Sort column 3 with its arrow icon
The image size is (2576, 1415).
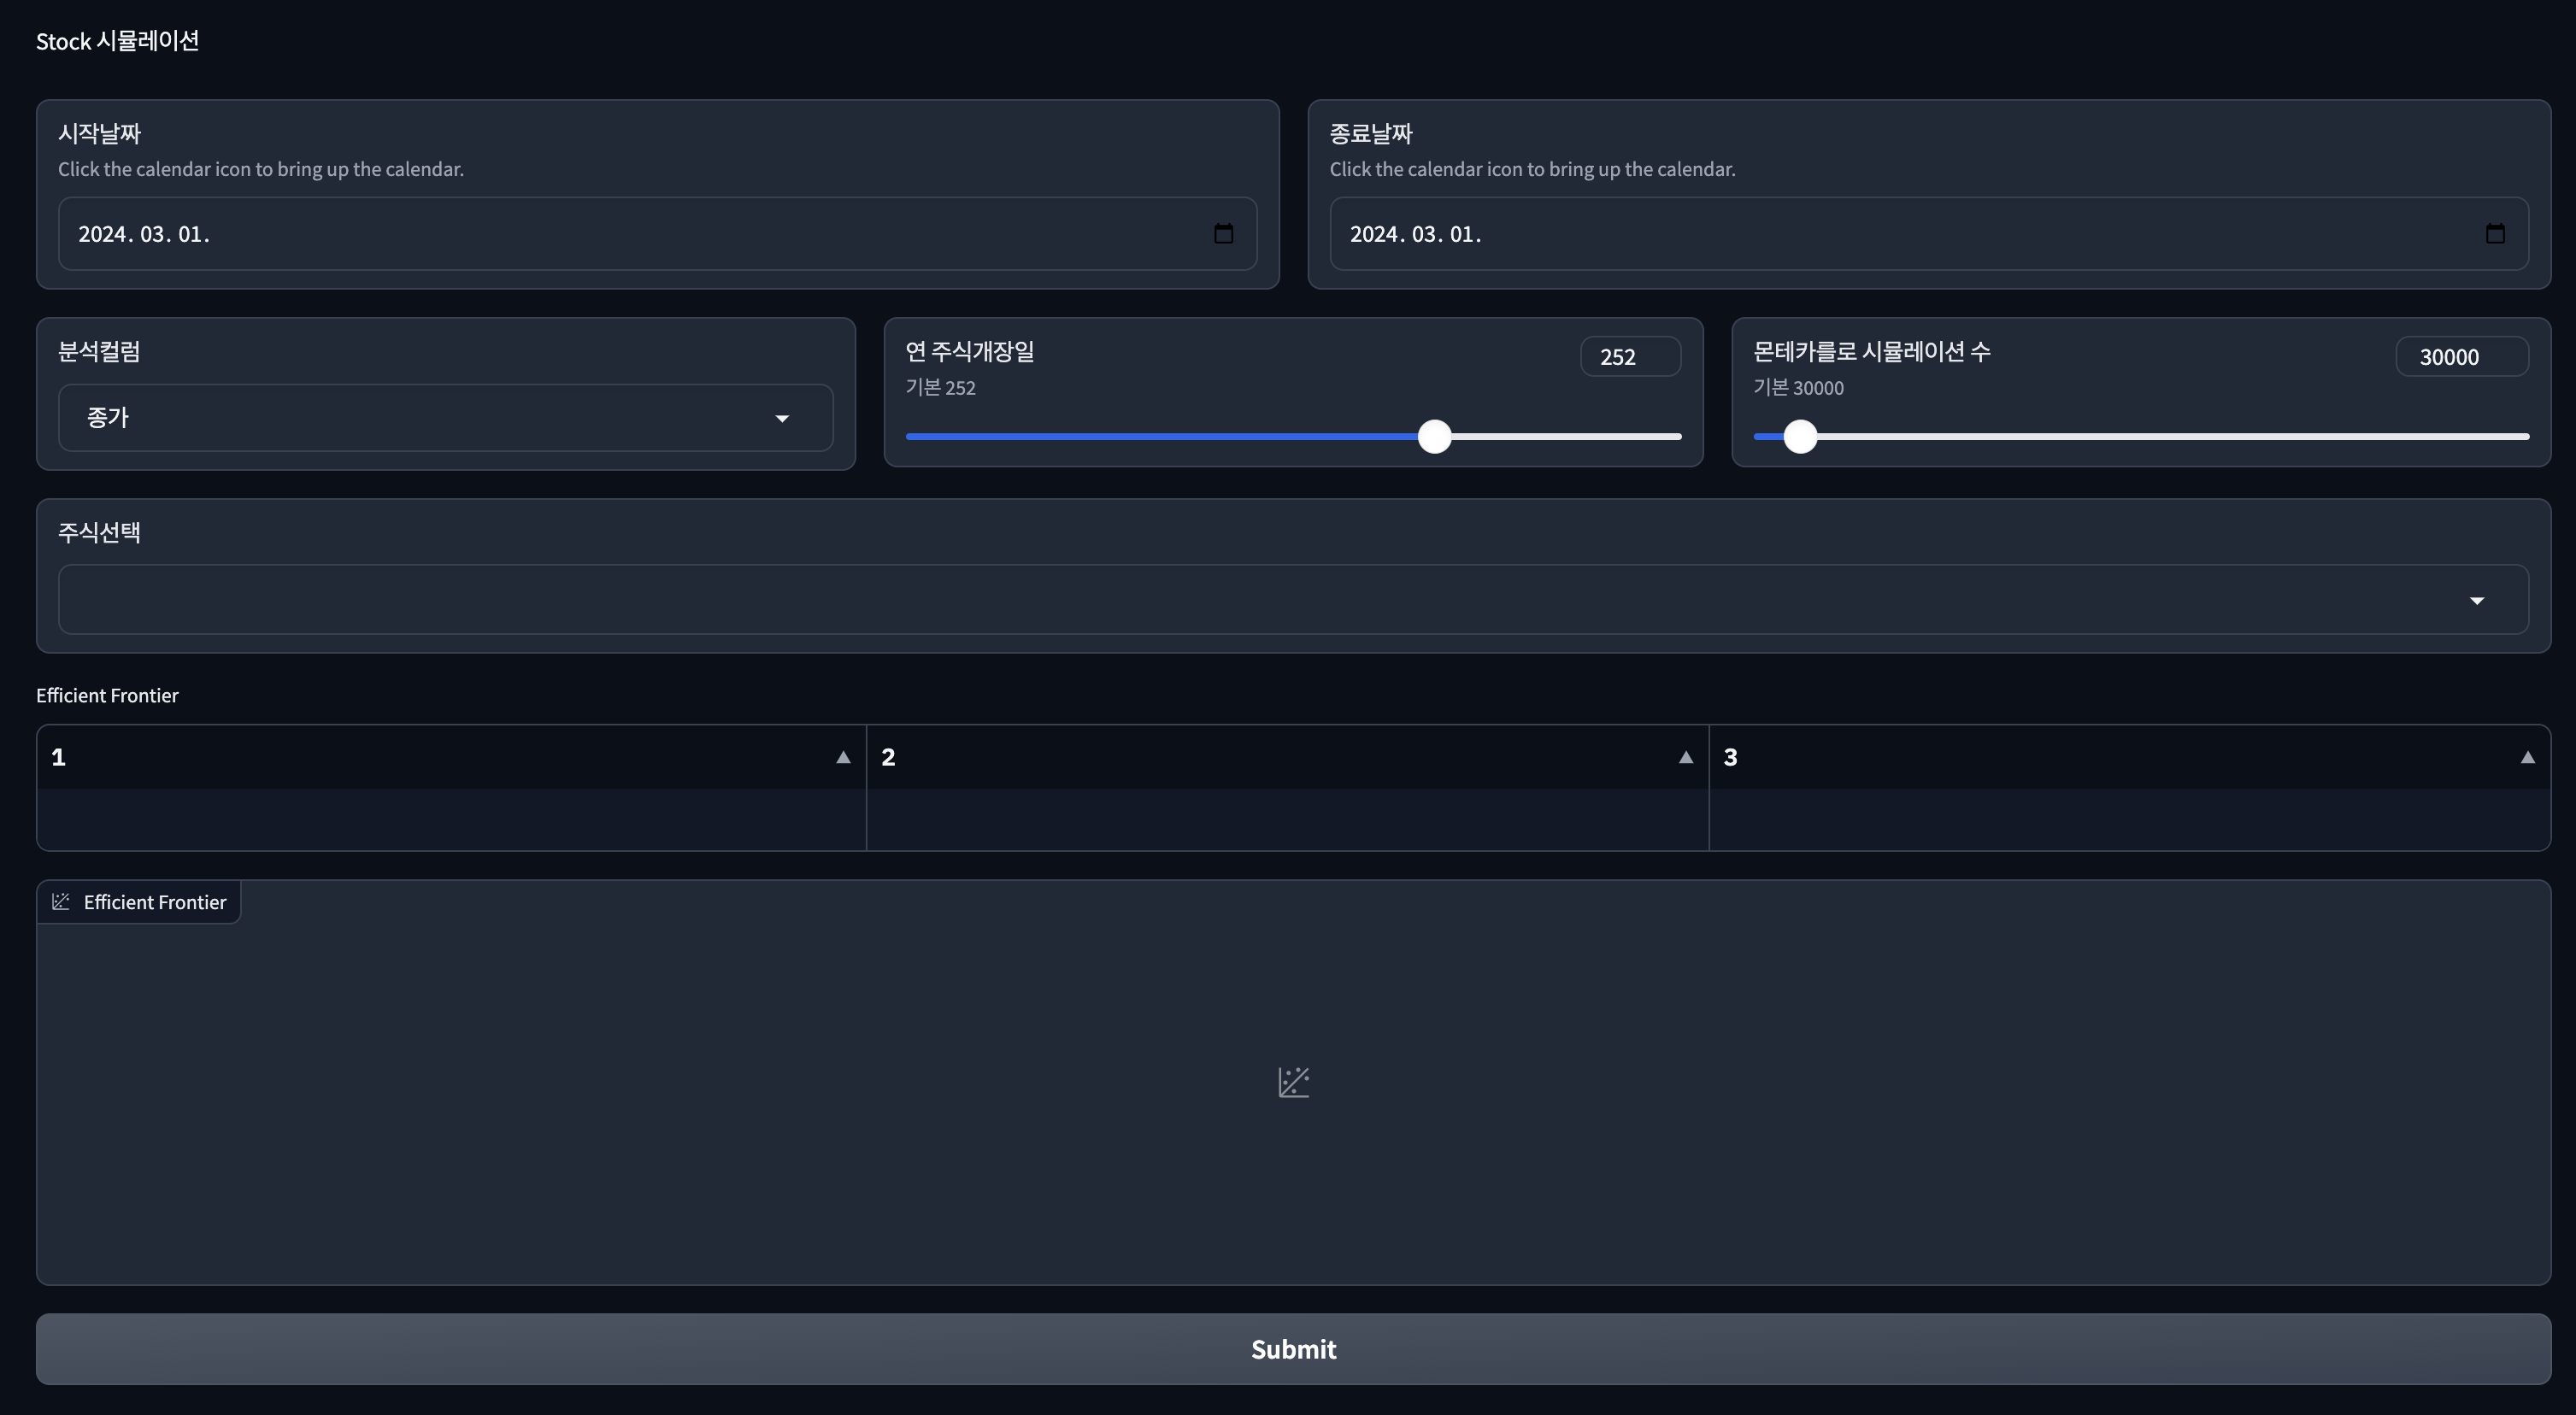click(x=2528, y=758)
